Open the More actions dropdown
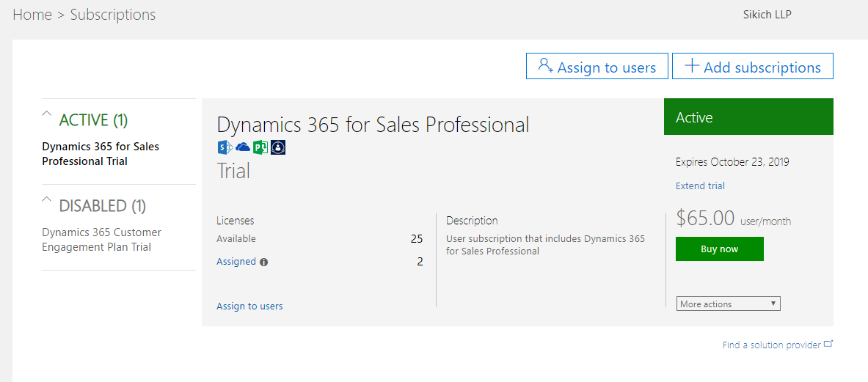This screenshot has height=382, width=868. 728,304
